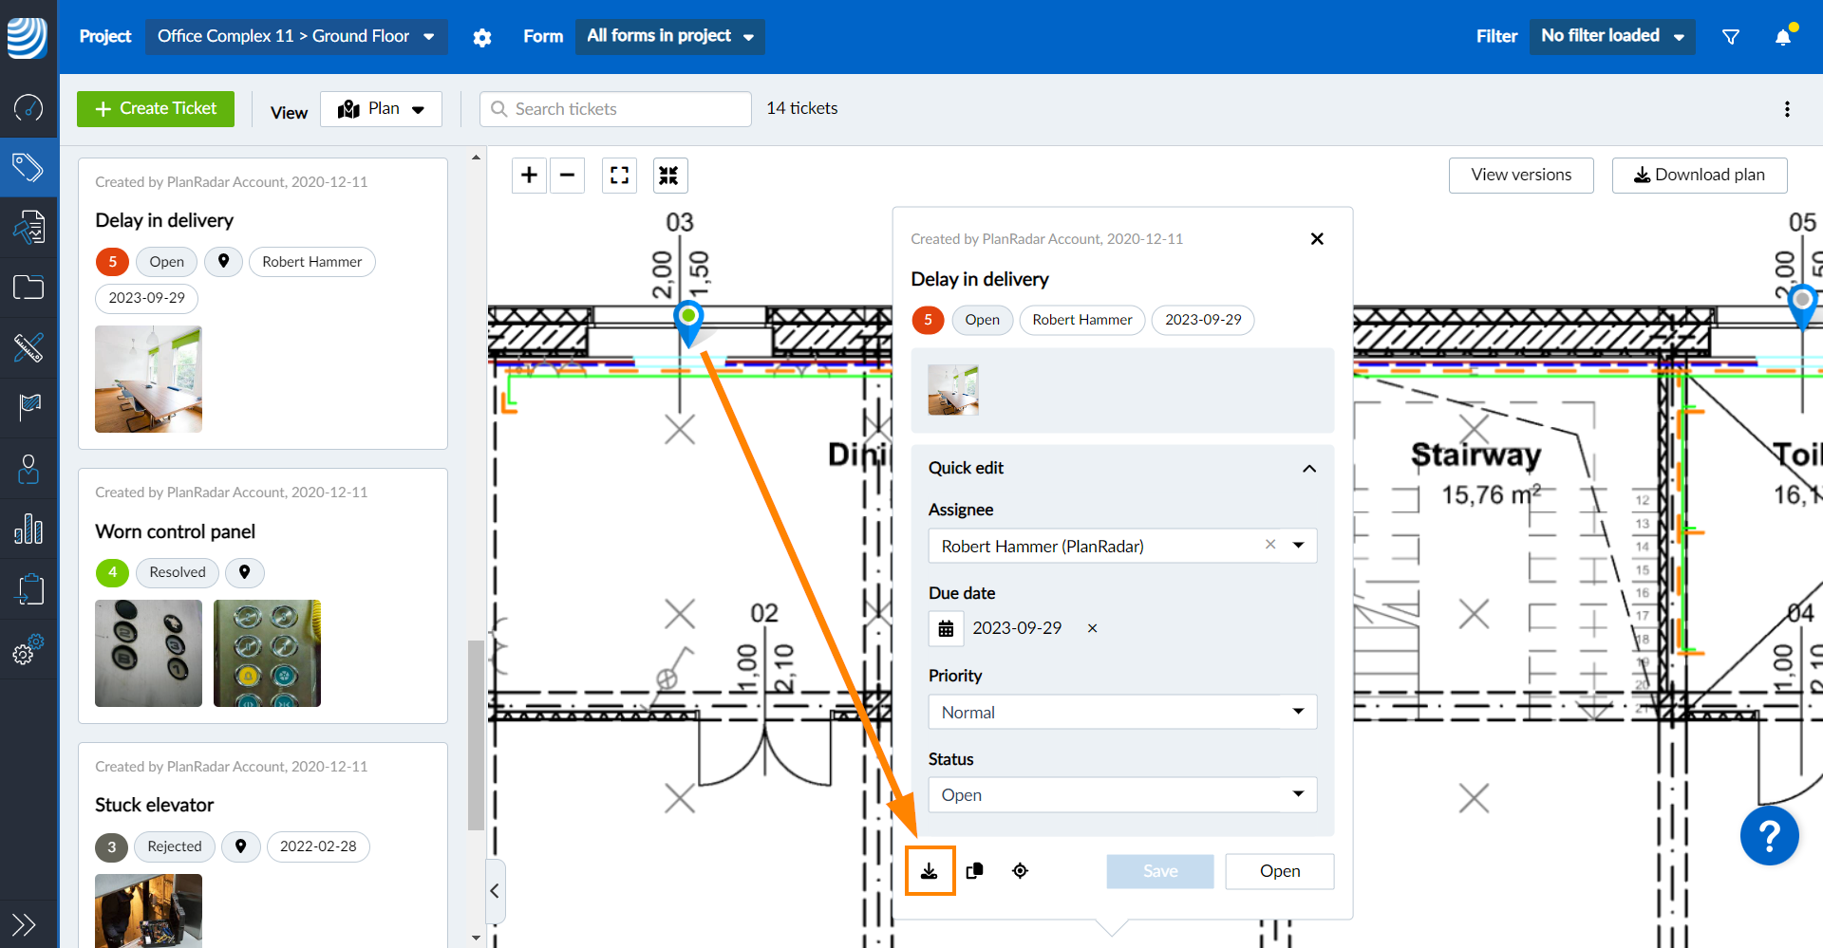Select the measurement ruler tool in sidebar

coord(28,348)
